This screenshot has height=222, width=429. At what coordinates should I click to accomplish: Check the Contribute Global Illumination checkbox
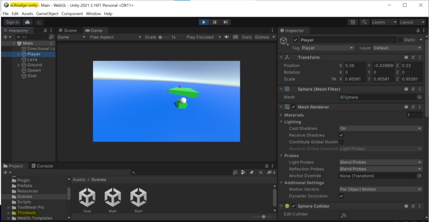[x=341, y=142]
